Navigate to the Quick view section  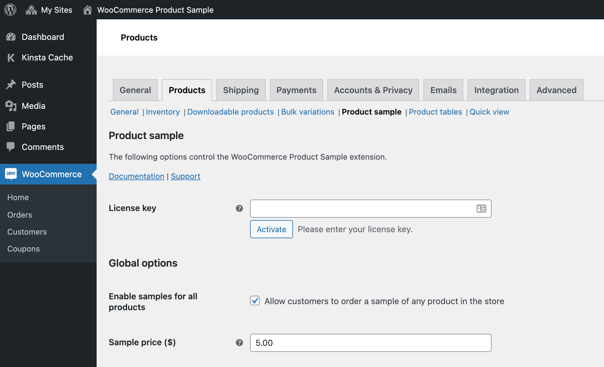coord(490,111)
